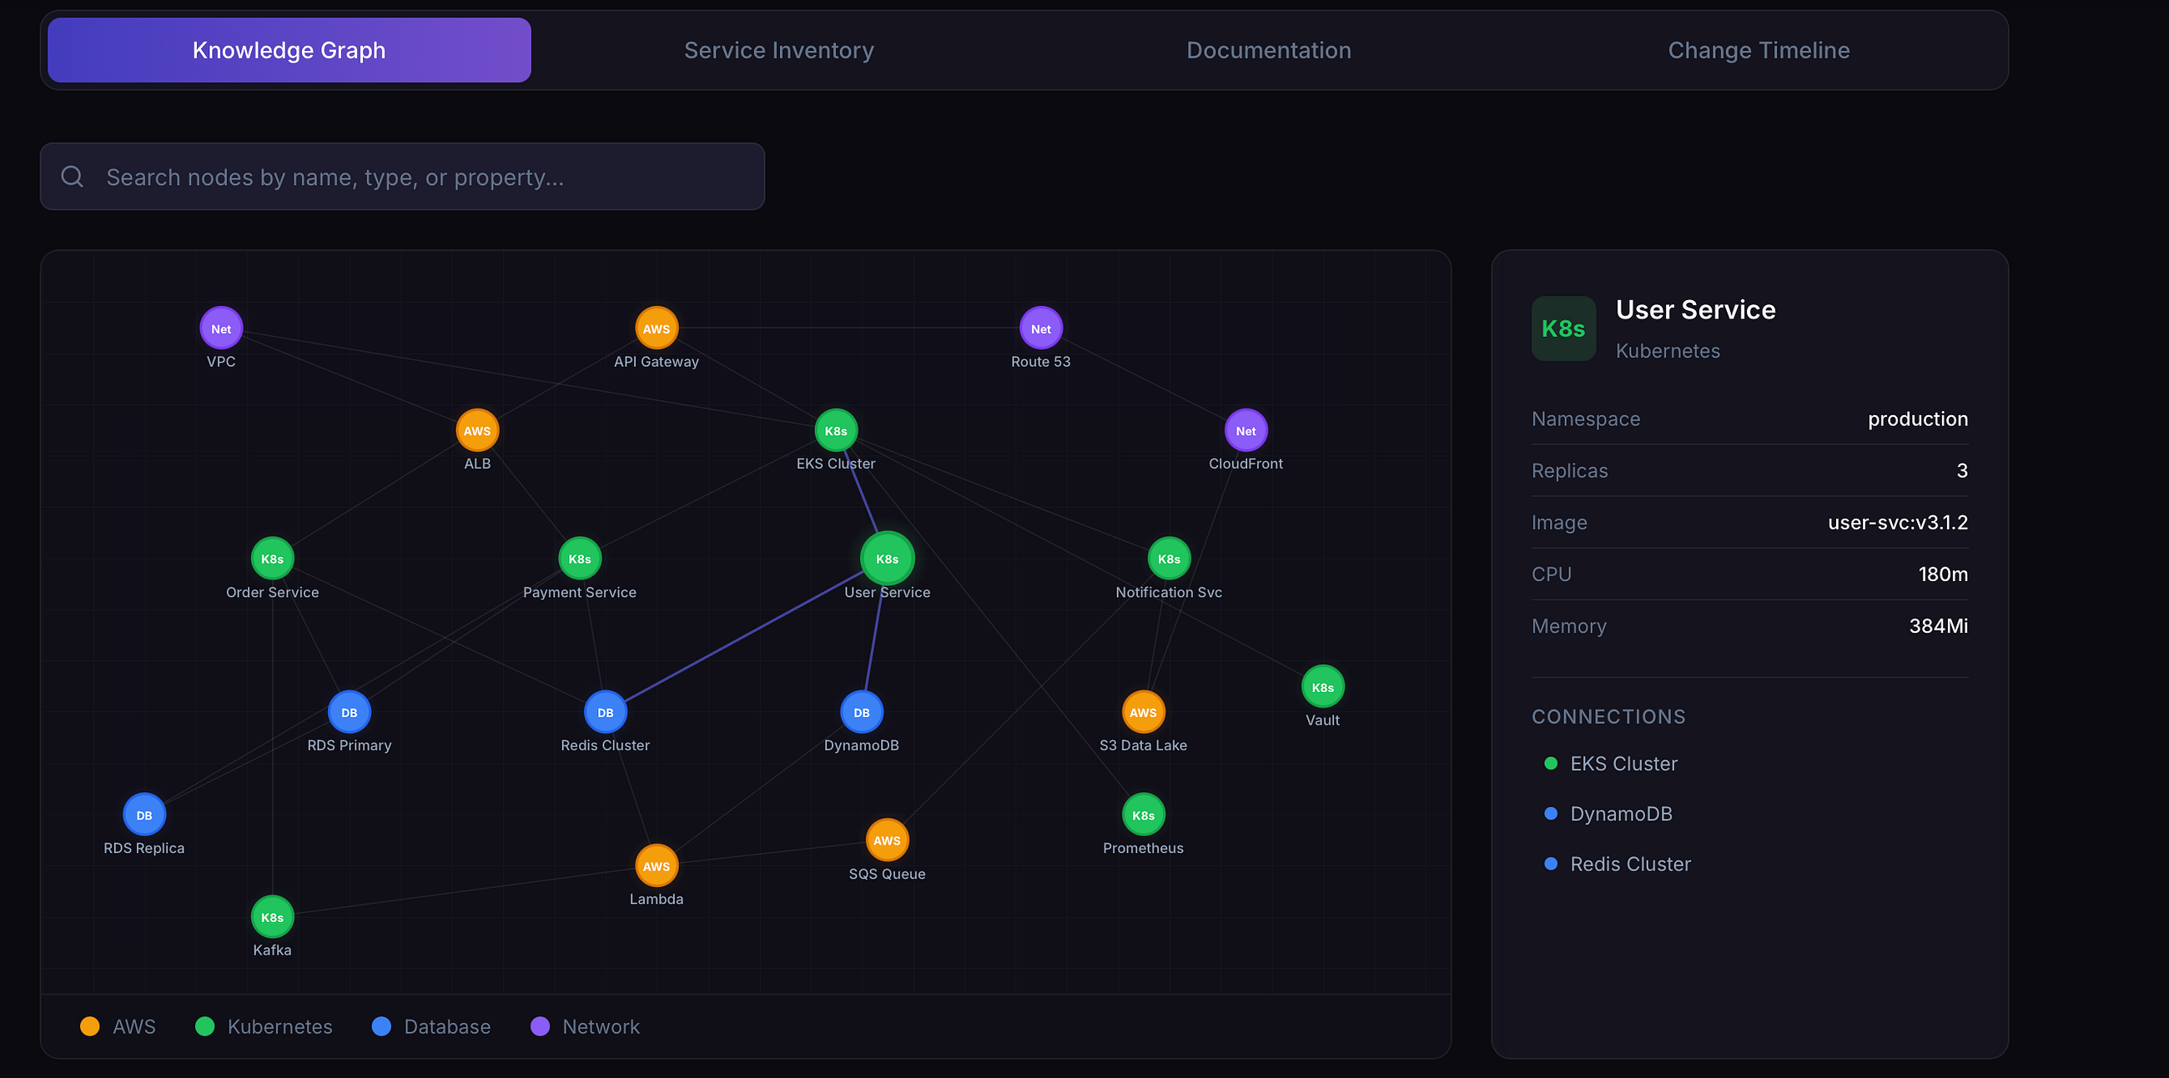Select the VPC network node

point(220,328)
